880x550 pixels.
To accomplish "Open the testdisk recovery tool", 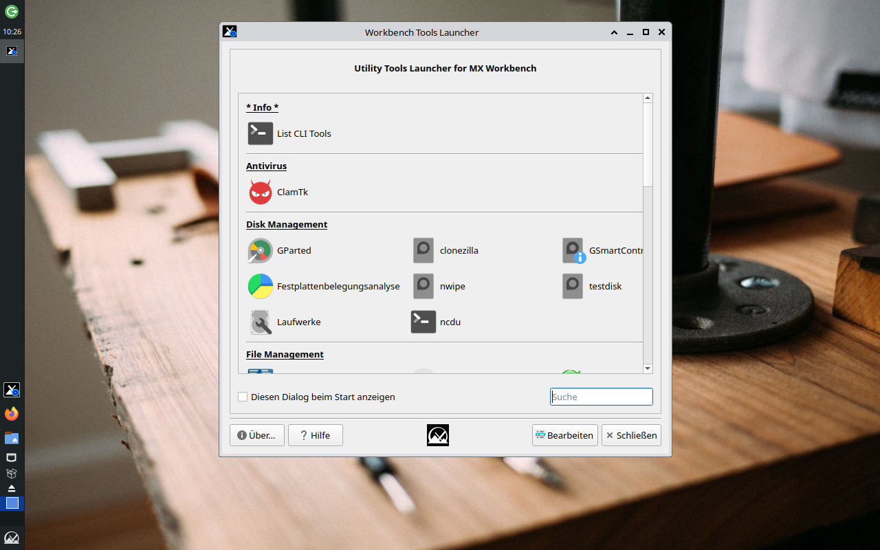I will pos(573,286).
